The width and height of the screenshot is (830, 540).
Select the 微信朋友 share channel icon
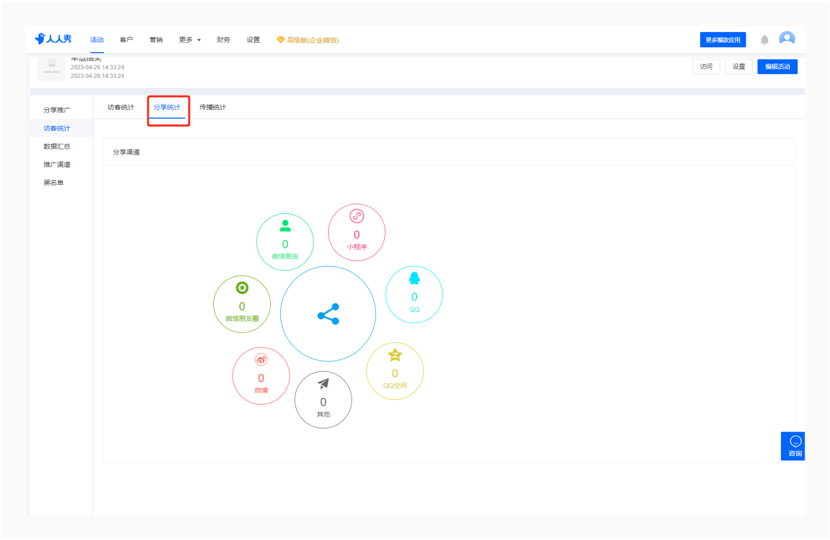(x=285, y=226)
